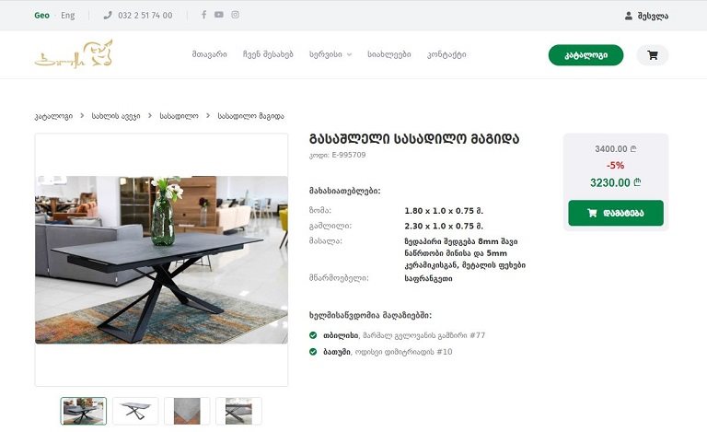Open the მთავარი menu item
The height and width of the screenshot is (432, 707).
(209, 54)
